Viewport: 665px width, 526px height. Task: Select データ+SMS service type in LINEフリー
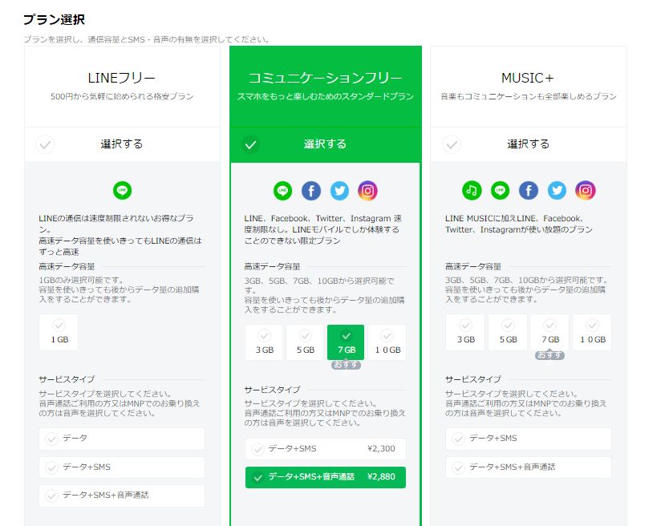tap(122, 467)
